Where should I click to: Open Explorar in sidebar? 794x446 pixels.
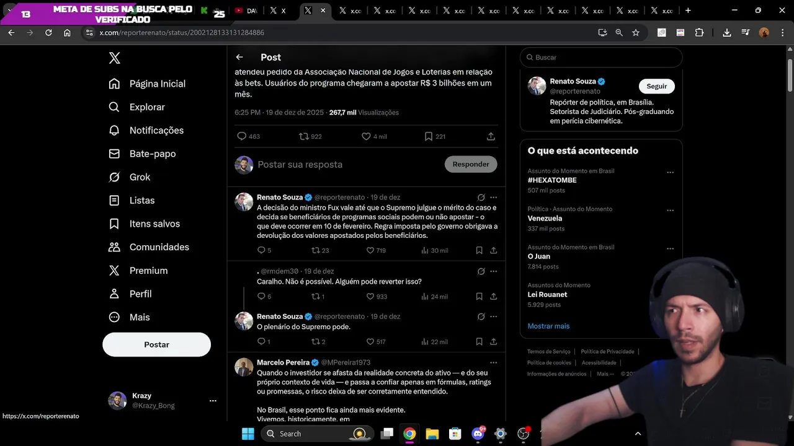point(136,107)
